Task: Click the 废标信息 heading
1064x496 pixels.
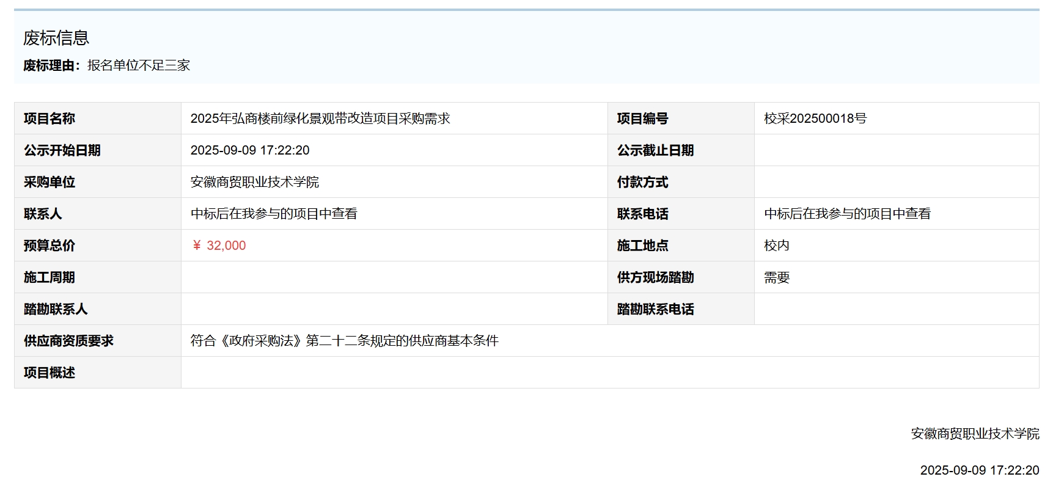Action: (56, 38)
